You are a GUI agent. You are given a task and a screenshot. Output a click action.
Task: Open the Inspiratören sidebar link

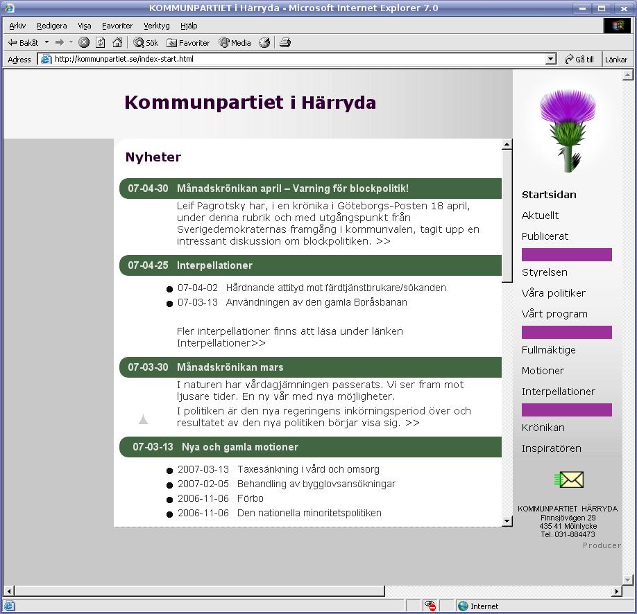point(551,448)
